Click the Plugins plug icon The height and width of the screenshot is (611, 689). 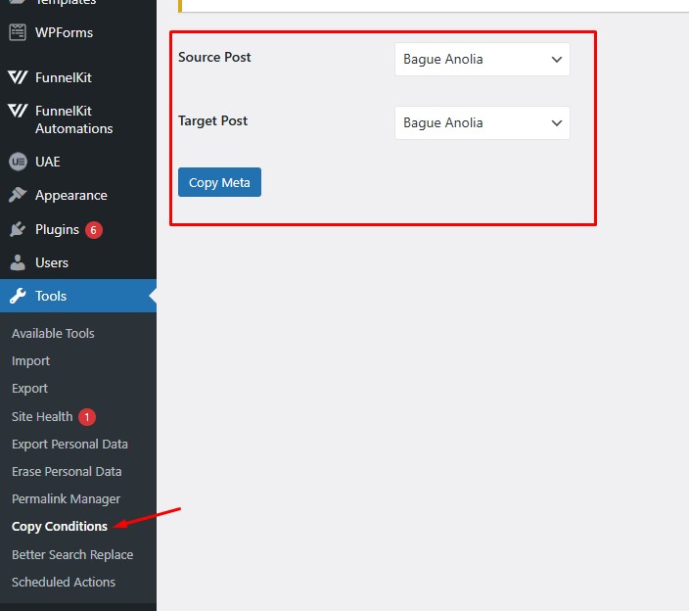(18, 229)
